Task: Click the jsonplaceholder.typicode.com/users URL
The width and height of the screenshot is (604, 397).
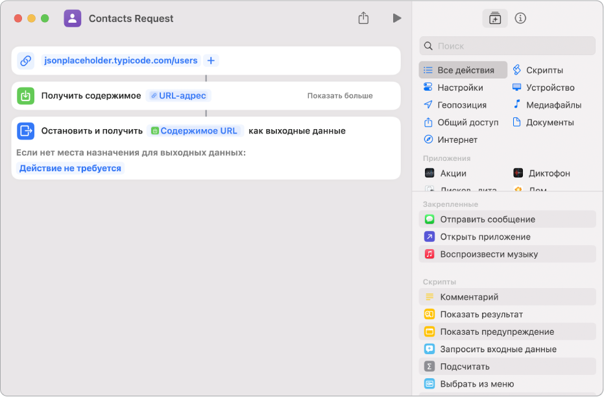Action: [121, 61]
